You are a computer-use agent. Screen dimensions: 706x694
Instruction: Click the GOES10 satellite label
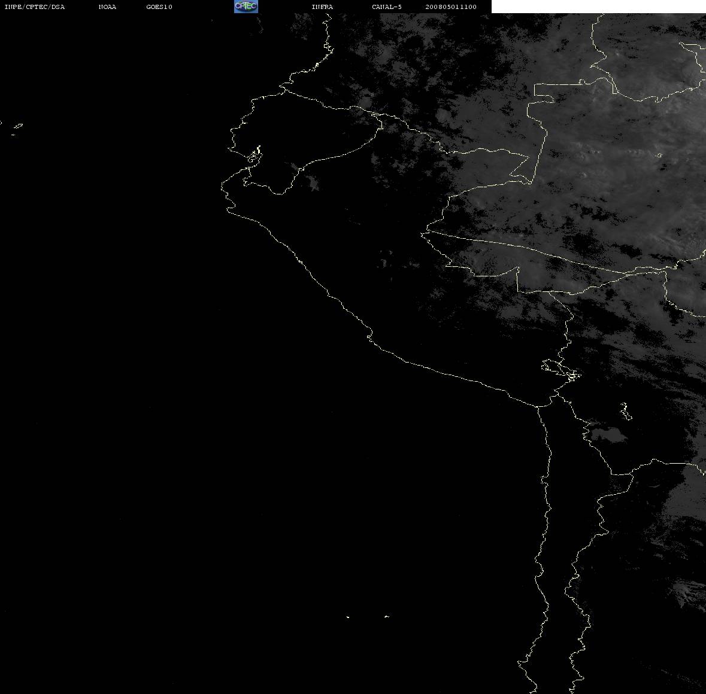click(x=159, y=7)
